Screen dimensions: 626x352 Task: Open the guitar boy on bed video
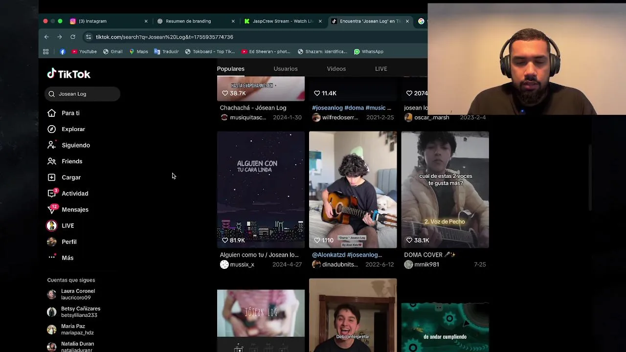[353, 190]
